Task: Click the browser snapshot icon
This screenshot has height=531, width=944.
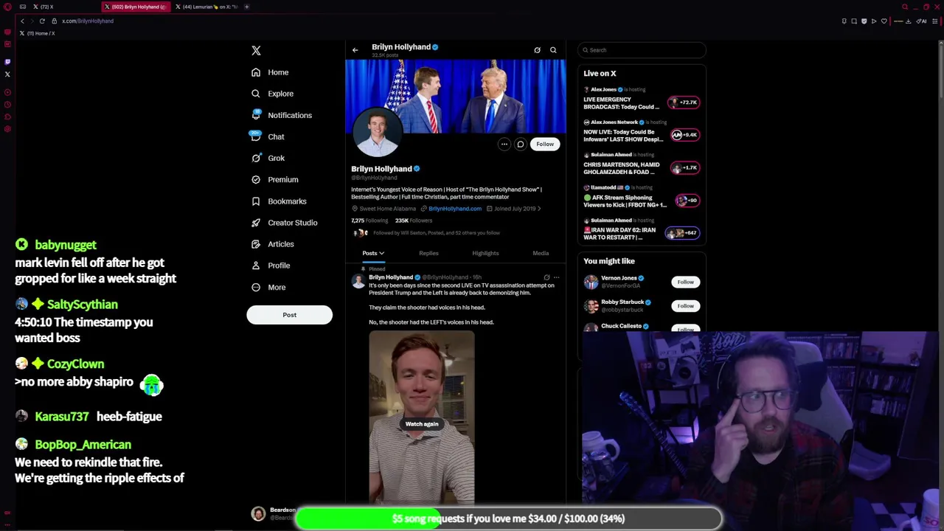Action: 854,21
